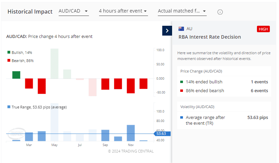The width and height of the screenshot is (279, 163).
Task: Click the 'Bullish, 14%' legend label
Action: 22,53
